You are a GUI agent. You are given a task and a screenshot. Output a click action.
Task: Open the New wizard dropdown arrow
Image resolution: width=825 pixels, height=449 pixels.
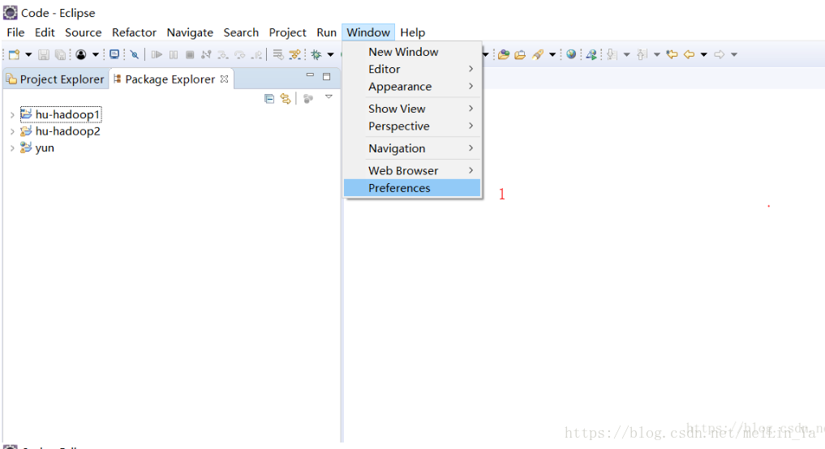point(28,54)
